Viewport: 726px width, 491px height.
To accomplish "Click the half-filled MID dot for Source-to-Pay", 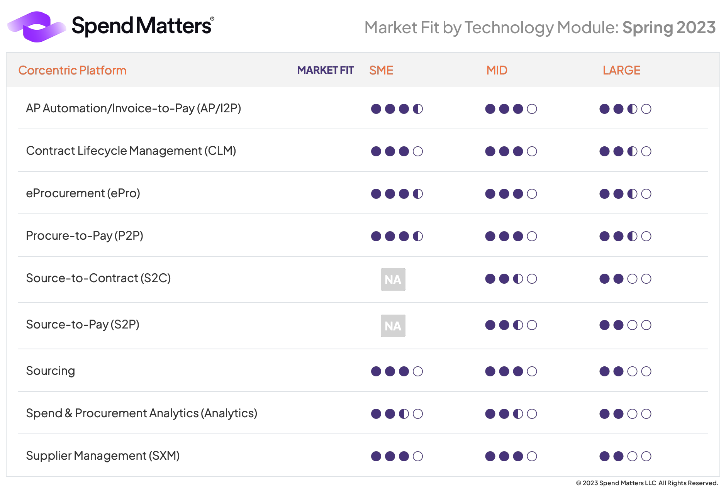I will (x=518, y=325).
